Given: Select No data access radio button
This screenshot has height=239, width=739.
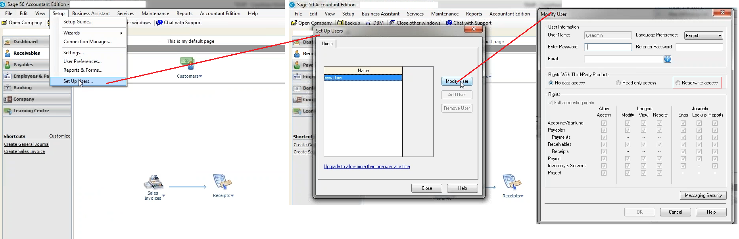Looking at the screenshot, I should pyautogui.click(x=551, y=83).
